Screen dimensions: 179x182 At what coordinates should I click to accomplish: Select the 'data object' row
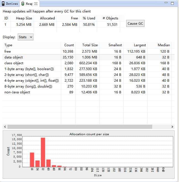88,57
